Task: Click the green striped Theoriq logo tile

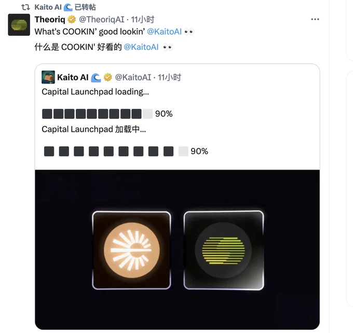Action: (x=224, y=250)
